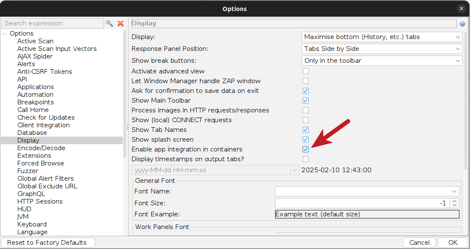Open General Font Name dropdown
Screen dimensions: 470x249
[x=367, y=191]
